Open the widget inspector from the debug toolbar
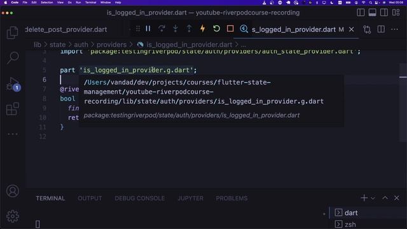The width and height of the screenshot is (407, 229). coord(244,29)
